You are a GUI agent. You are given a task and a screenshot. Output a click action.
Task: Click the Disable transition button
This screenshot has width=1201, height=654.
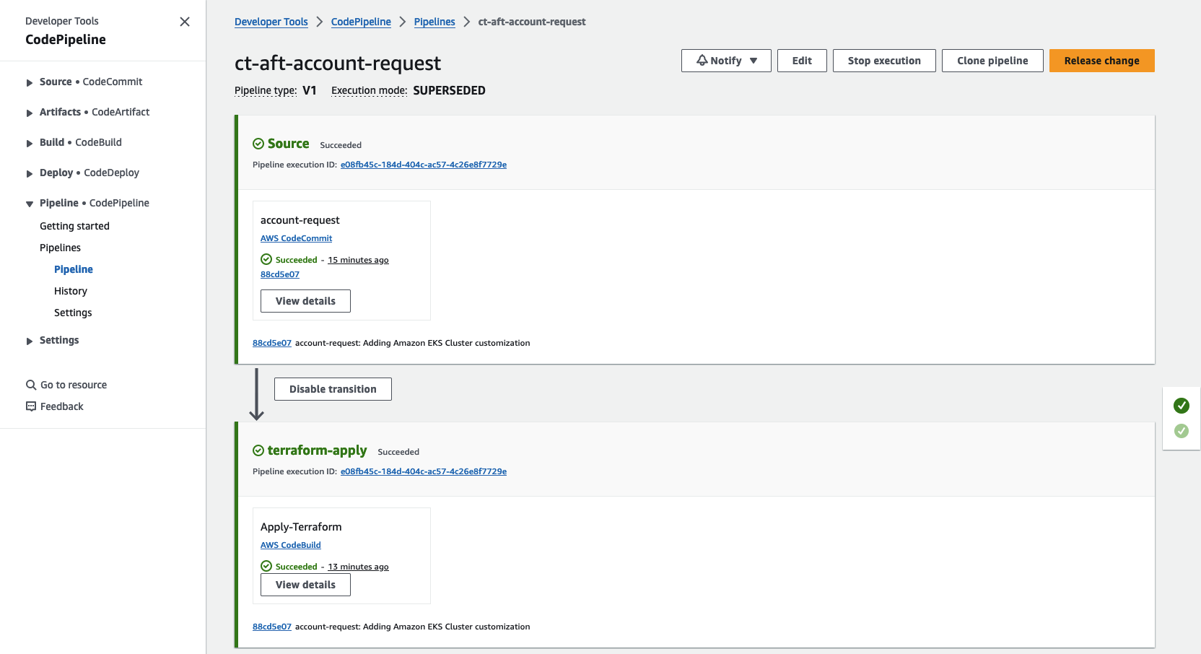tap(333, 389)
